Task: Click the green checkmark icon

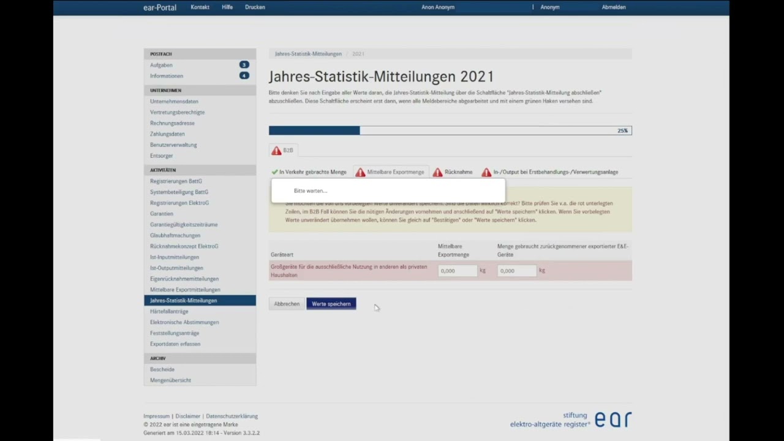Action: (274, 172)
